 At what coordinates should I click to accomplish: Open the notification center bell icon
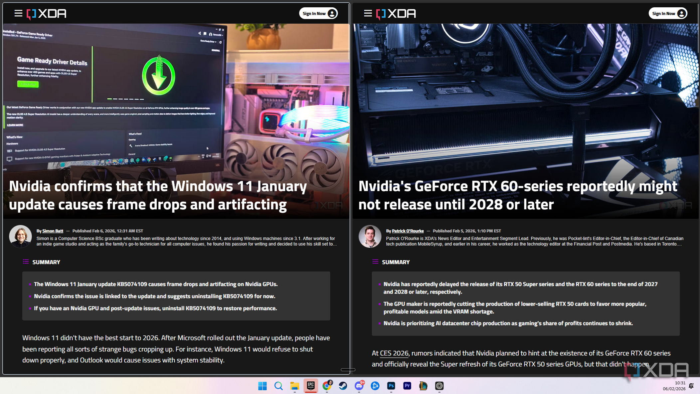click(691, 386)
